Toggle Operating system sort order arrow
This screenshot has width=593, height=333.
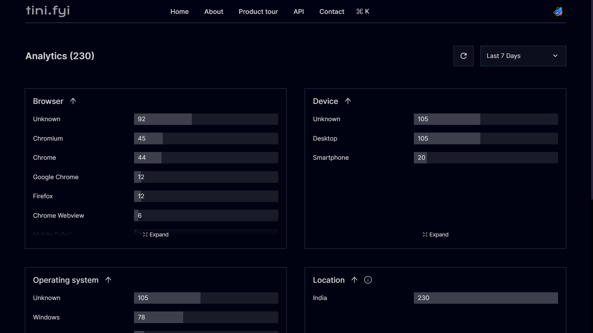tap(108, 280)
